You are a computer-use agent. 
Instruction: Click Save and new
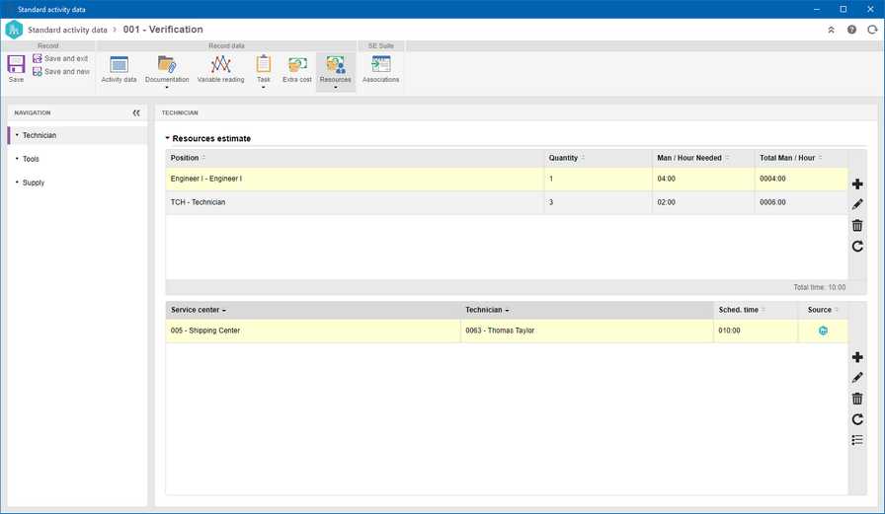click(61, 72)
